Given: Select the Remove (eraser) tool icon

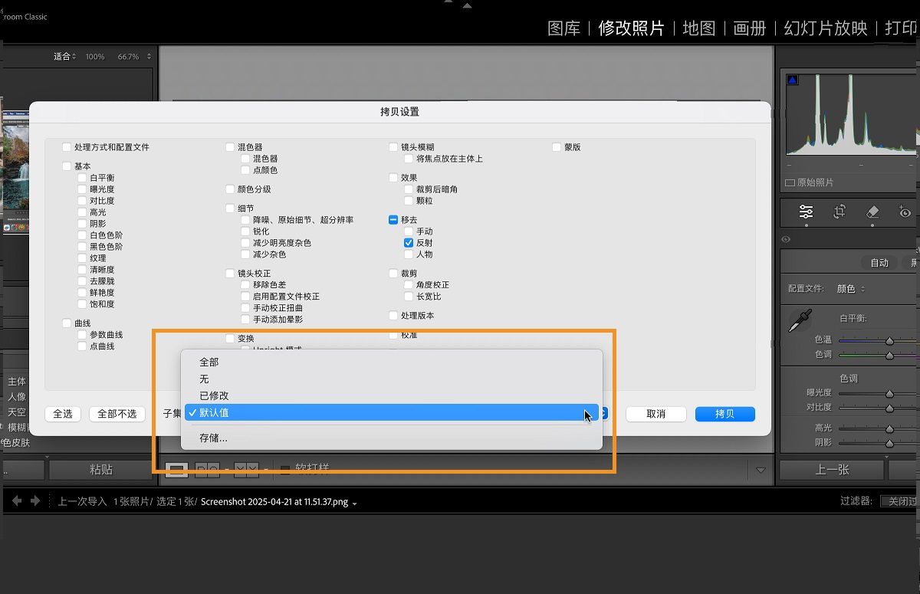Looking at the screenshot, I should coord(872,212).
